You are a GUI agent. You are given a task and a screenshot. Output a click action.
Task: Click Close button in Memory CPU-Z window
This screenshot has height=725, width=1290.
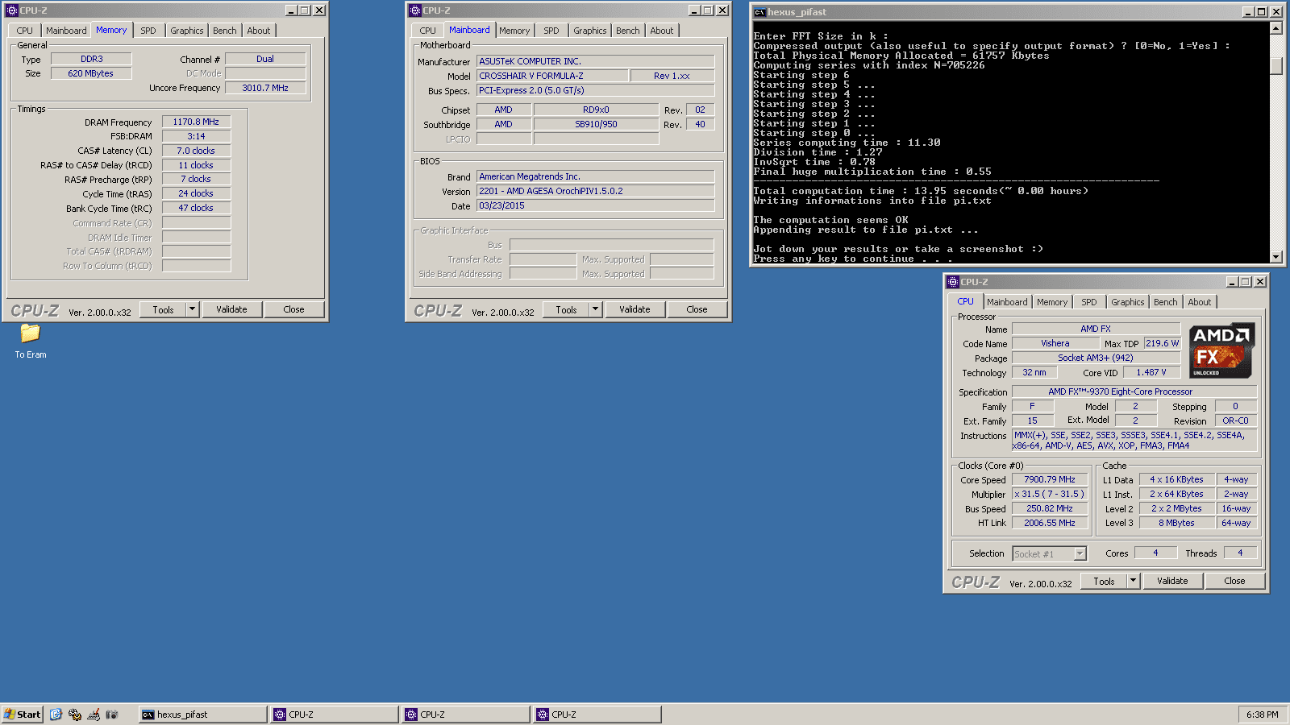point(294,309)
